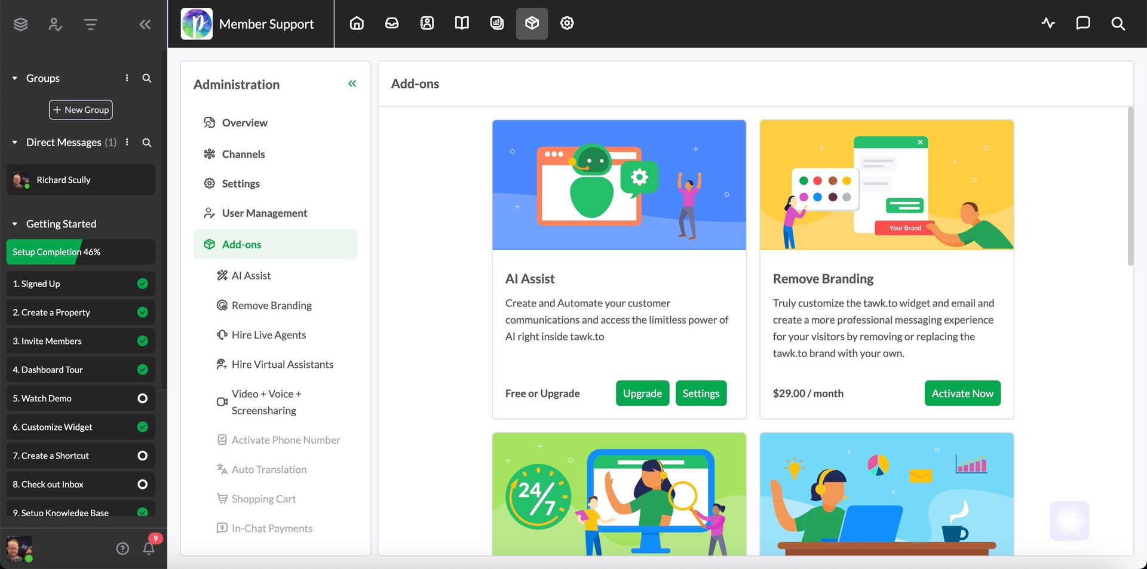Mark the Check out Inbox step circle

pyautogui.click(x=143, y=484)
